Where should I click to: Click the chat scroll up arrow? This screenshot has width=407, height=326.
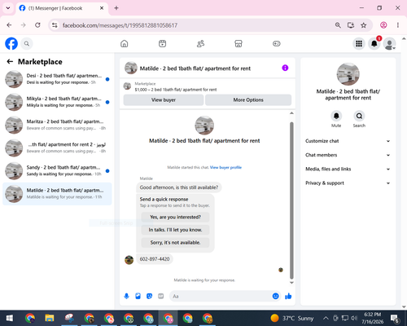291,113
